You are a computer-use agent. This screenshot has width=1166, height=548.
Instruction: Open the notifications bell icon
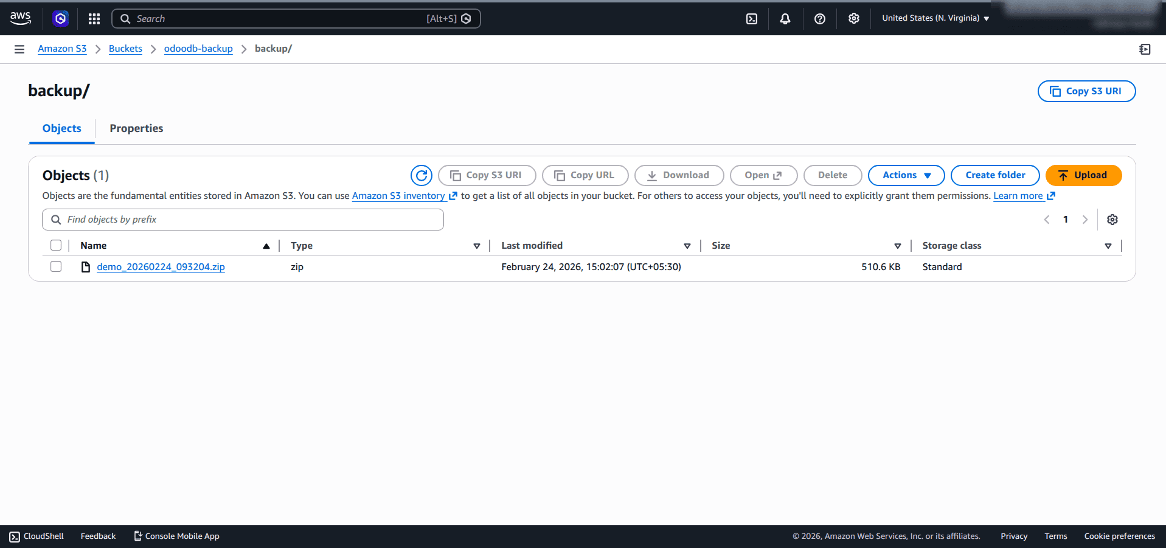(x=785, y=19)
